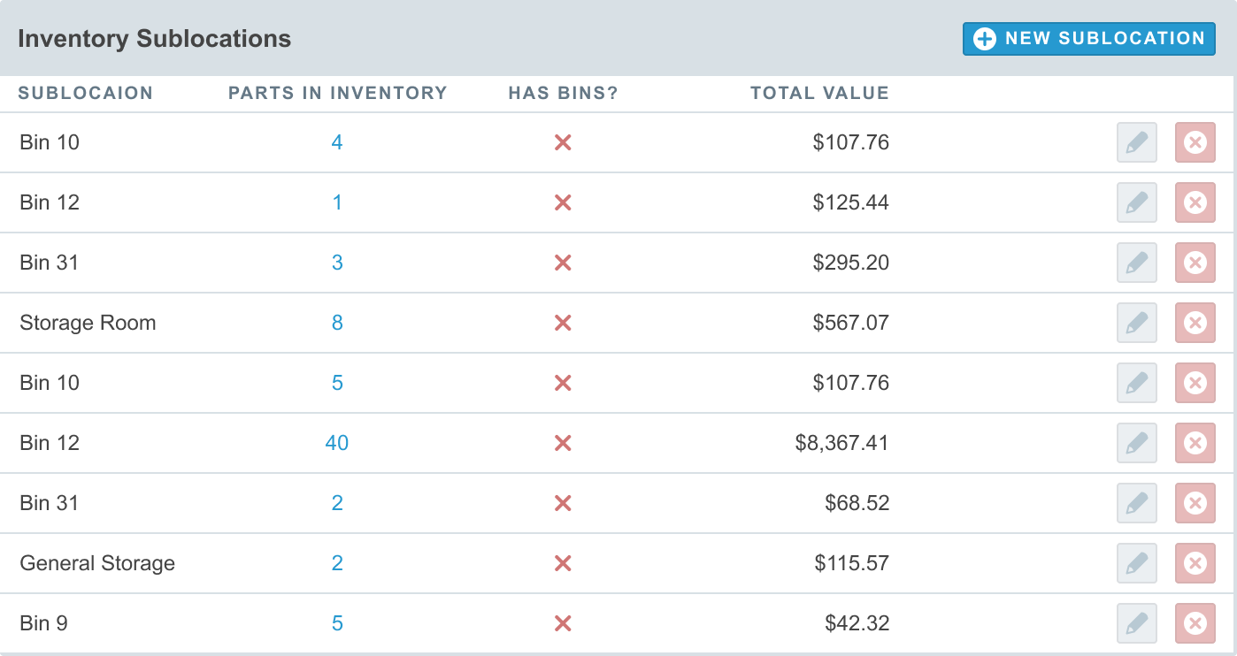1237x656 pixels.
Task: Sort by the Sublocation column
Action: 86,93
